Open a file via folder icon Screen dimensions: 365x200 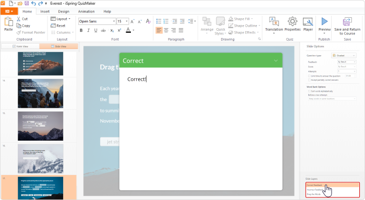point(20,3)
